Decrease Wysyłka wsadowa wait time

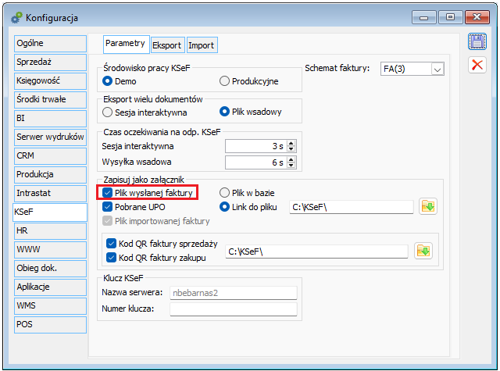(291, 166)
